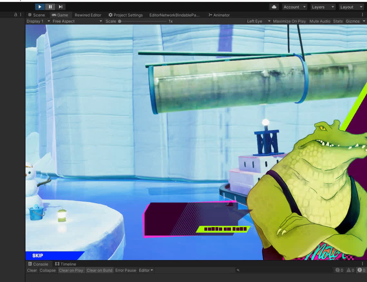Toggle the warning message count filter in Console
Viewport: 367px width, 282px height.
[x=350, y=270]
